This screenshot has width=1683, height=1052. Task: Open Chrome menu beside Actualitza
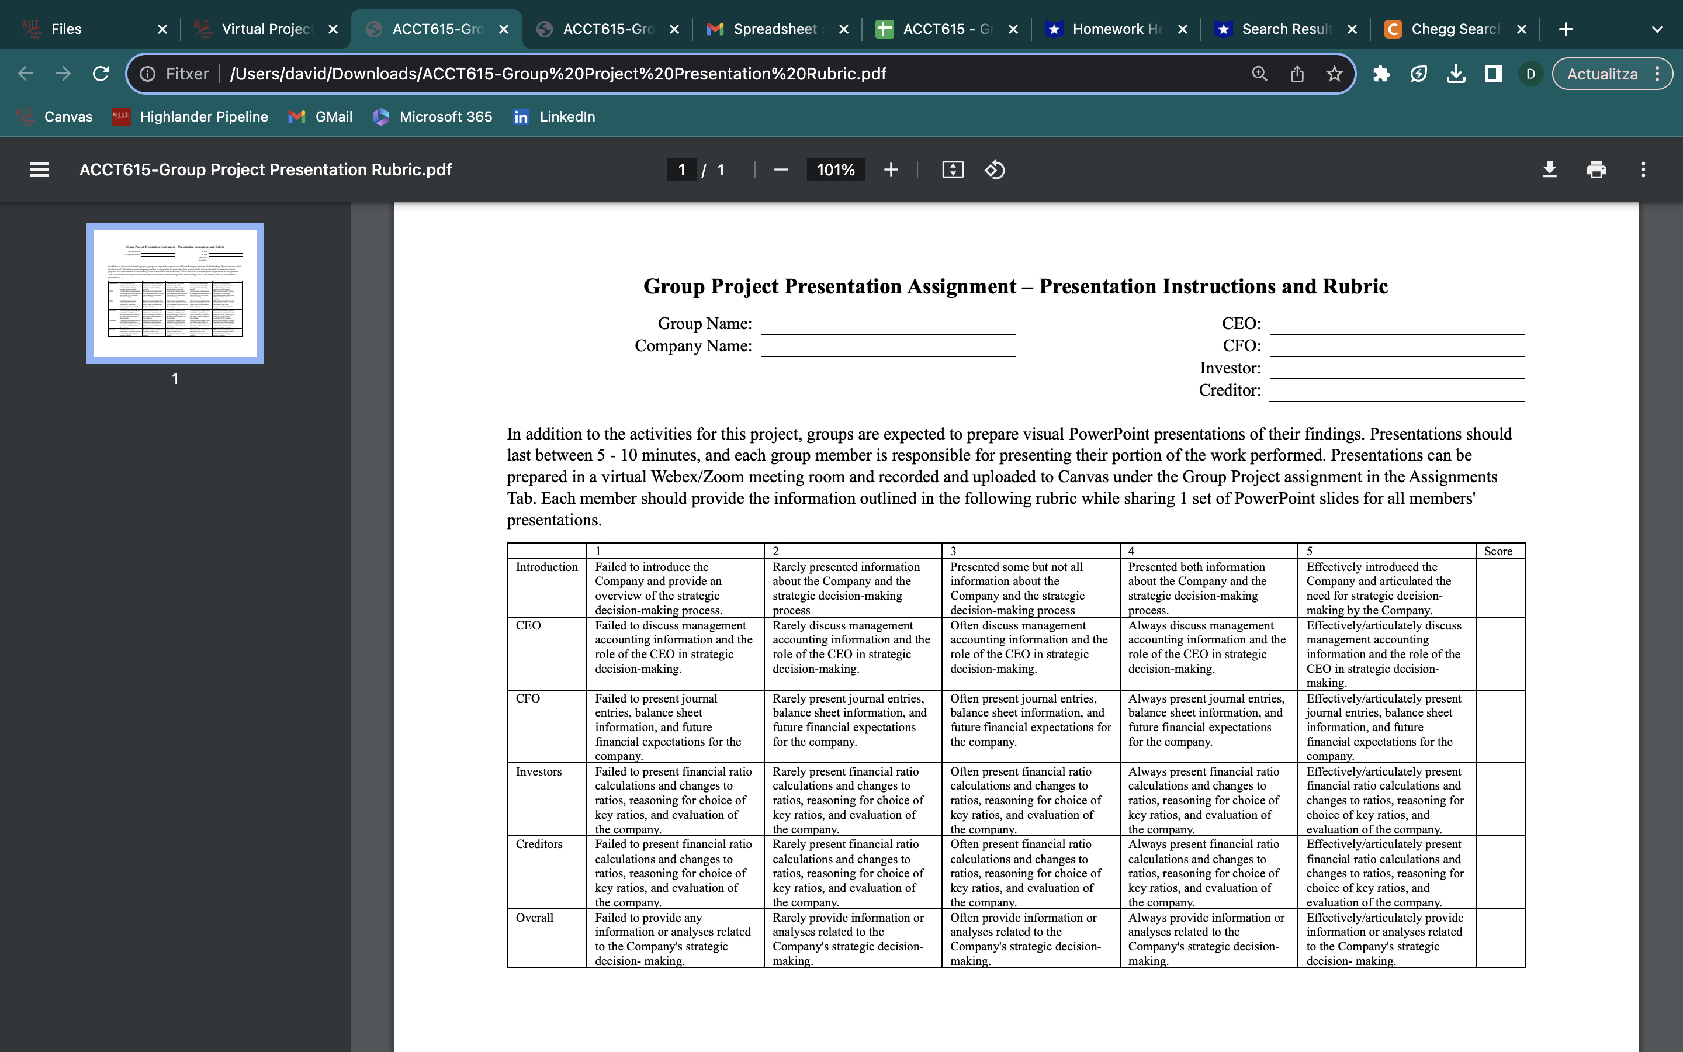pyautogui.click(x=1658, y=74)
